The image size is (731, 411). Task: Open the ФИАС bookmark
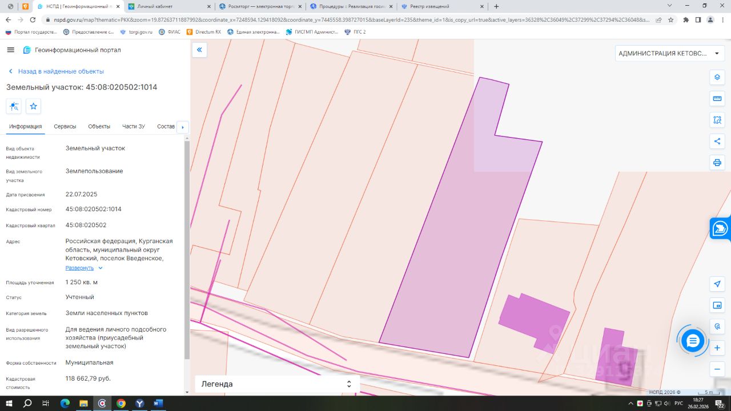pyautogui.click(x=170, y=32)
